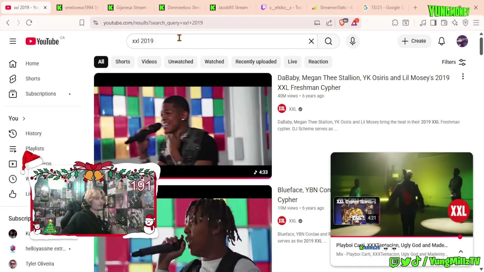Open the Brave Wallet icon
484x272 pixels.
pos(444,23)
